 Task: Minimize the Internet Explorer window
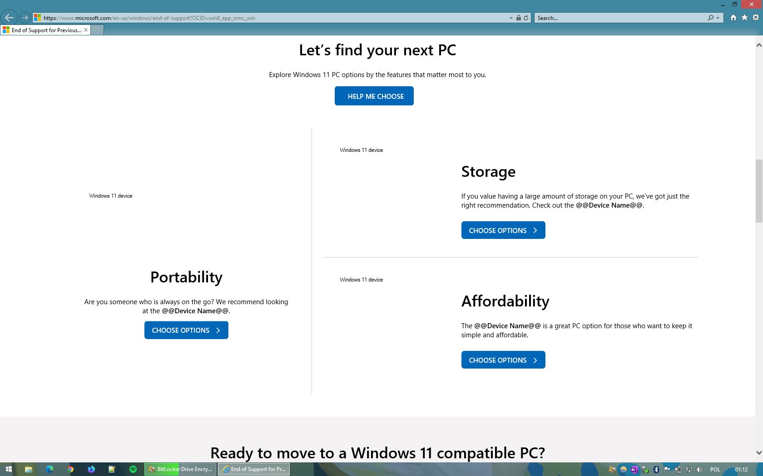[x=723, y=4]
